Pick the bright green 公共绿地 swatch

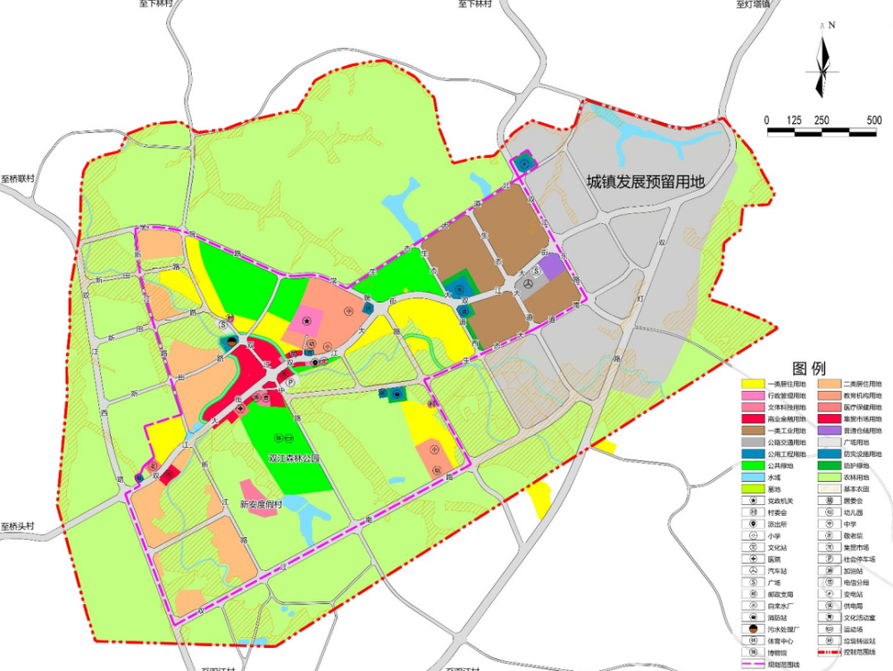click(x=753, y=466)
